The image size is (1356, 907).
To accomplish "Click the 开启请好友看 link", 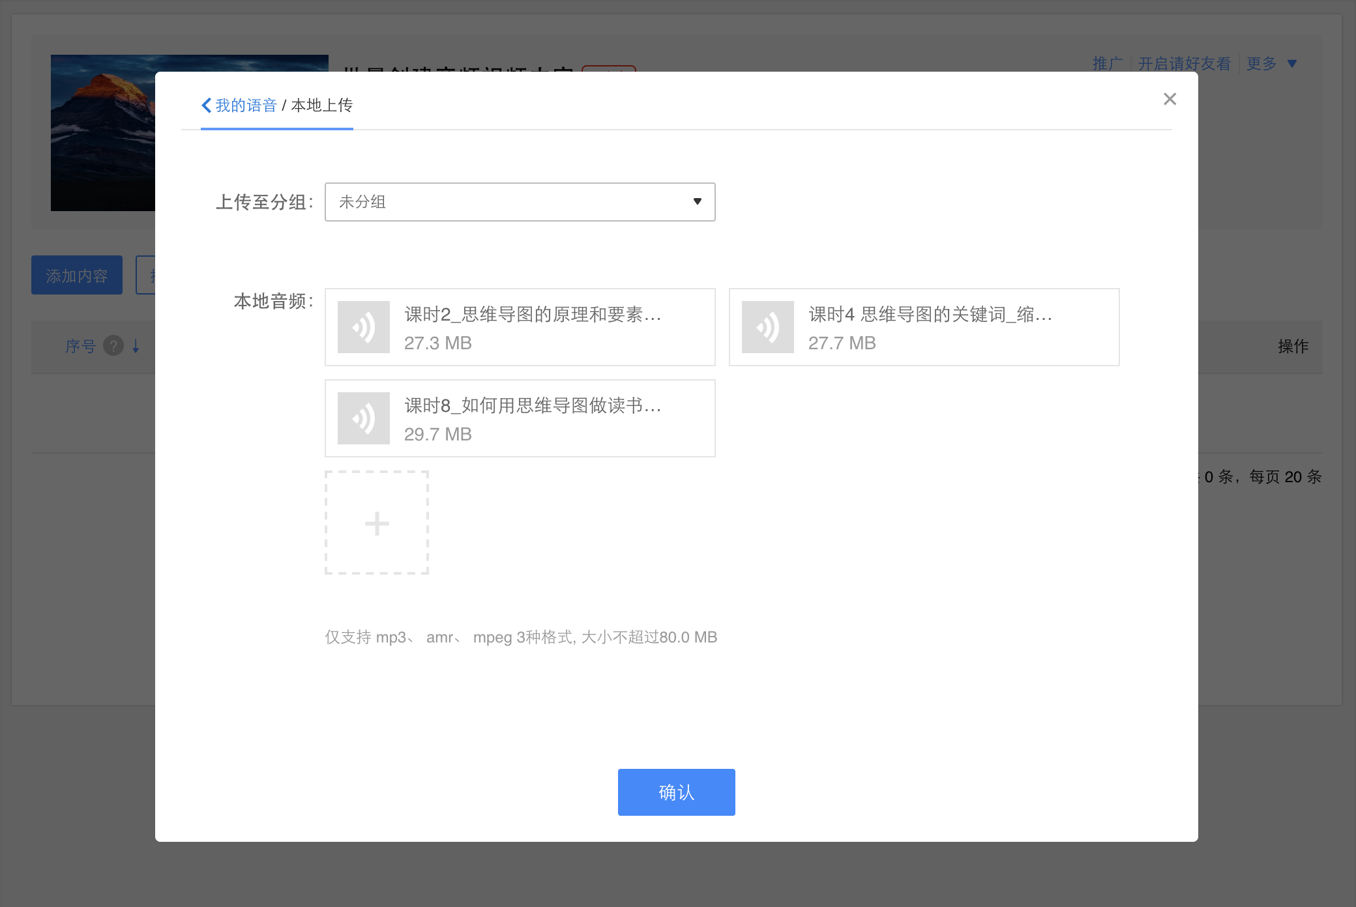I will pyautogui.click(x=1183, y=63).
